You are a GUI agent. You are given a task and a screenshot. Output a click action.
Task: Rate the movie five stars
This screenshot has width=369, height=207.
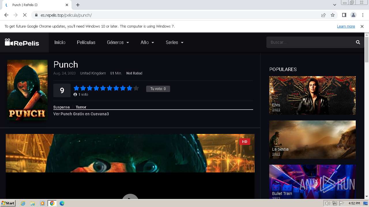point(103,88)
